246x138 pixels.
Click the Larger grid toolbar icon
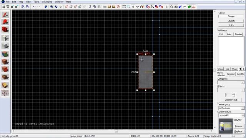tap(17, 7)
